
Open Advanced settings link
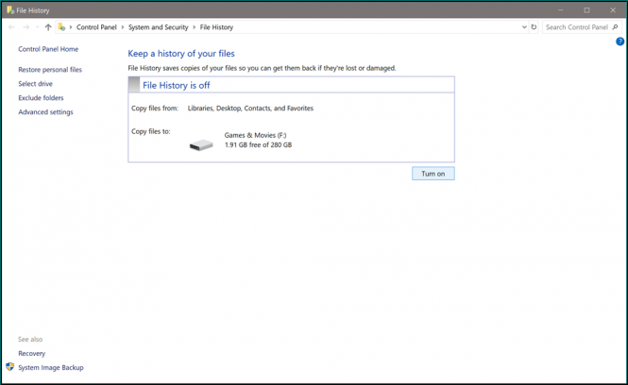coord(45,112)
